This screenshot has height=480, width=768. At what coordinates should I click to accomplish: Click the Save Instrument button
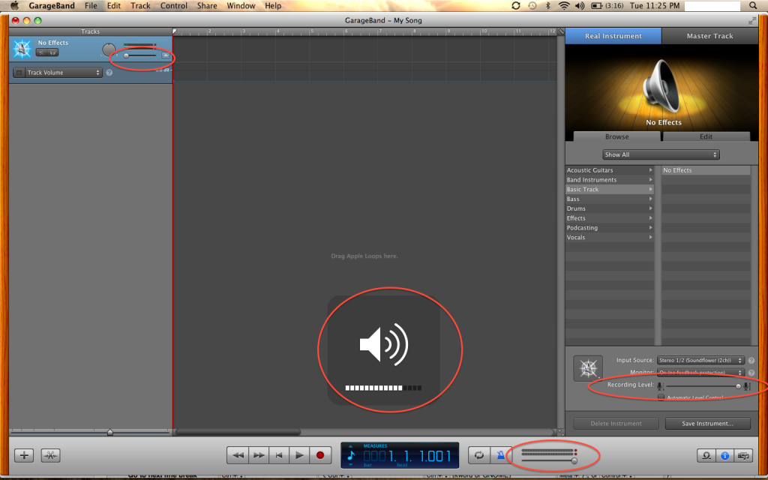707,424
